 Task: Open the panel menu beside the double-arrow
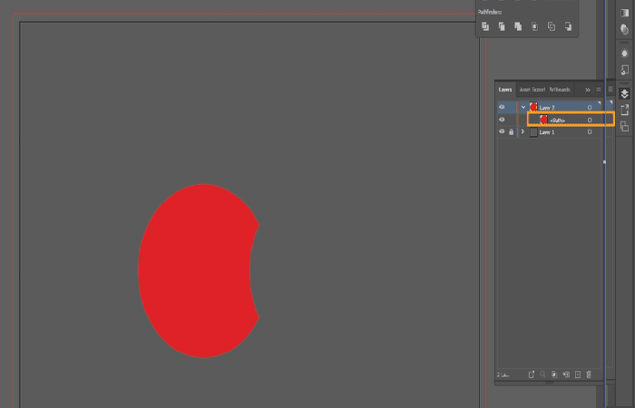click(598, 90)
